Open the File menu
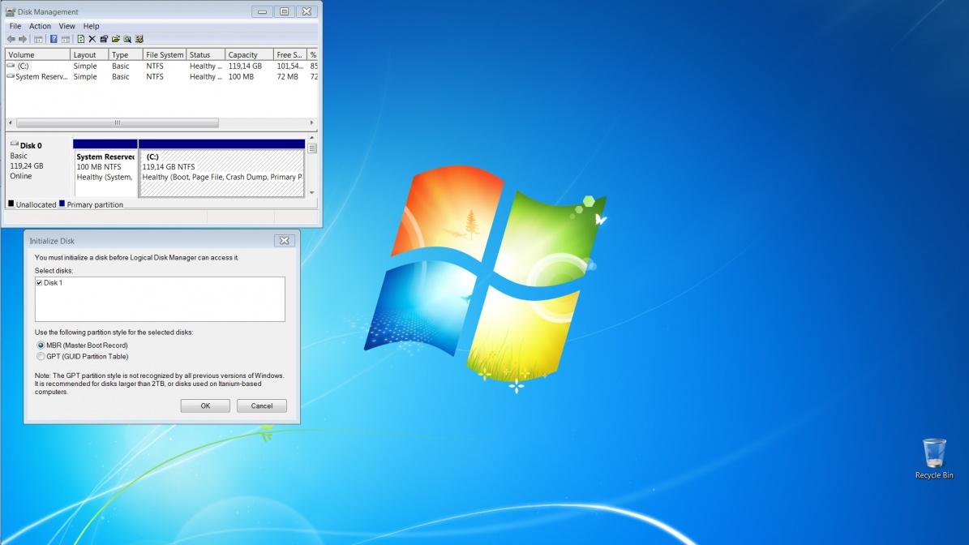Viewport: 969px width, 545px height. 15,26
